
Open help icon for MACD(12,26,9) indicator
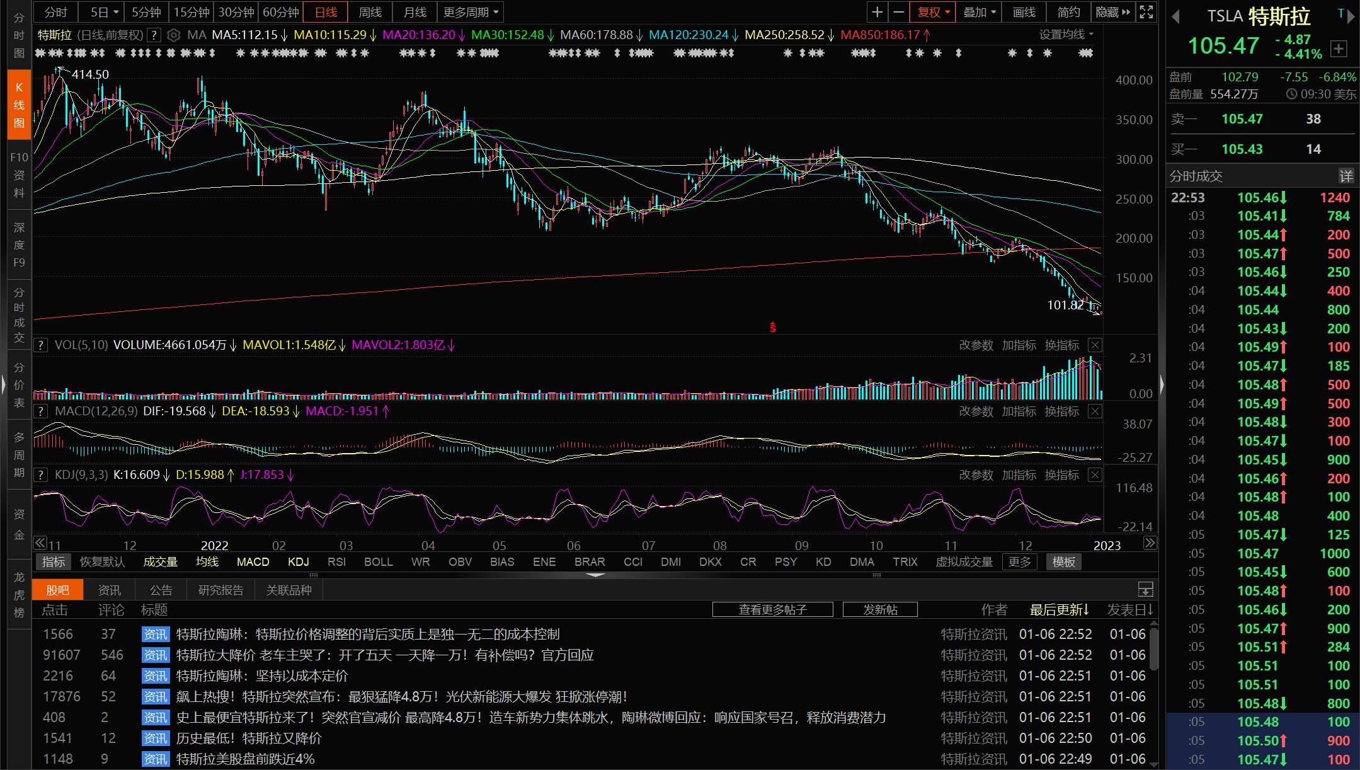(41, 411)
